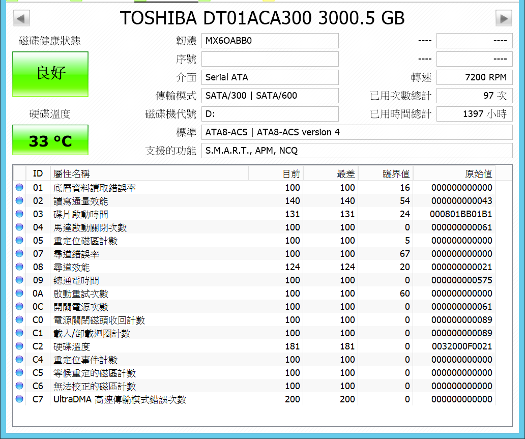Click status dot for attribute C5
This screenshot has height=439, width=525.
(19, 372)
